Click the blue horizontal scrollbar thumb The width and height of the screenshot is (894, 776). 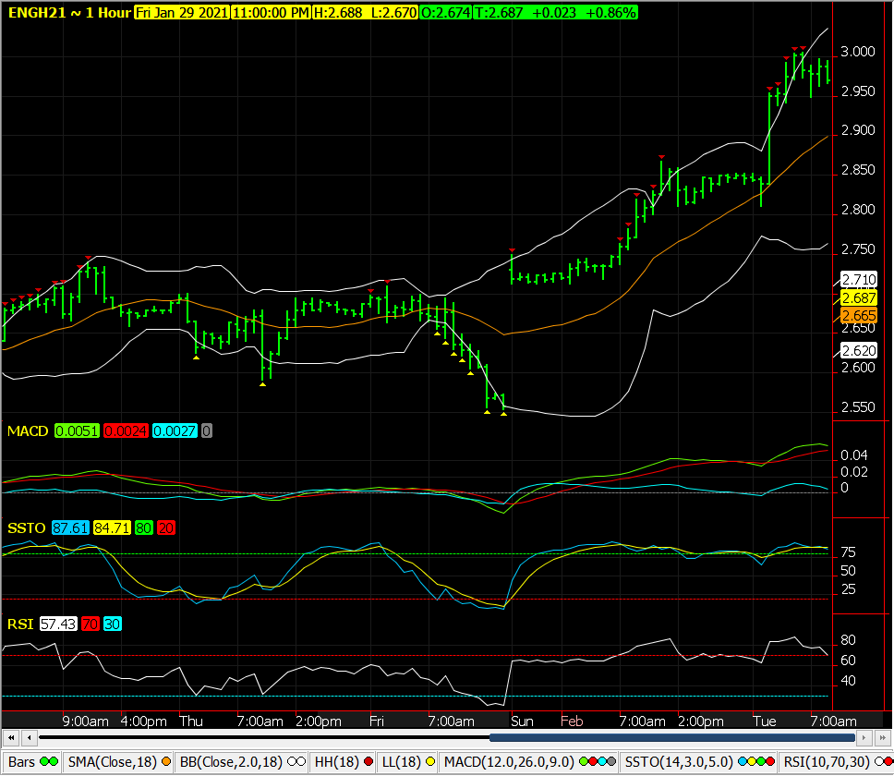point(672,738)
